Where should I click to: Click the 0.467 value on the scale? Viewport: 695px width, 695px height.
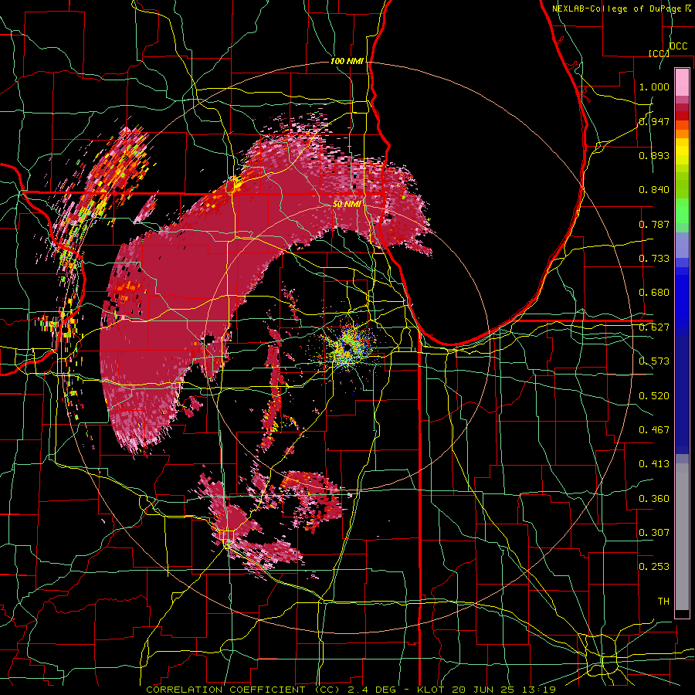654,430
